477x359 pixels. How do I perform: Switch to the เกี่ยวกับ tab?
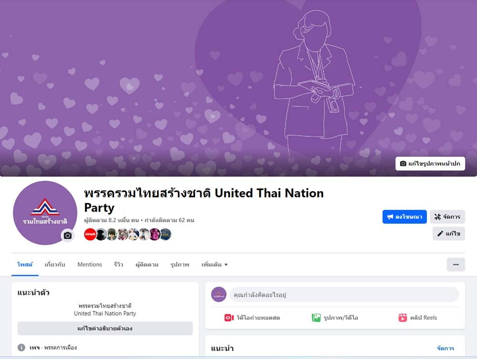55,265
